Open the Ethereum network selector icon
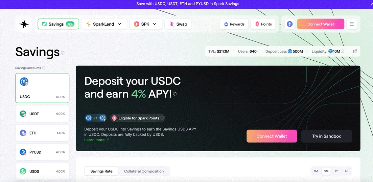This screenshot has height=182, width=373. point(289,24)
